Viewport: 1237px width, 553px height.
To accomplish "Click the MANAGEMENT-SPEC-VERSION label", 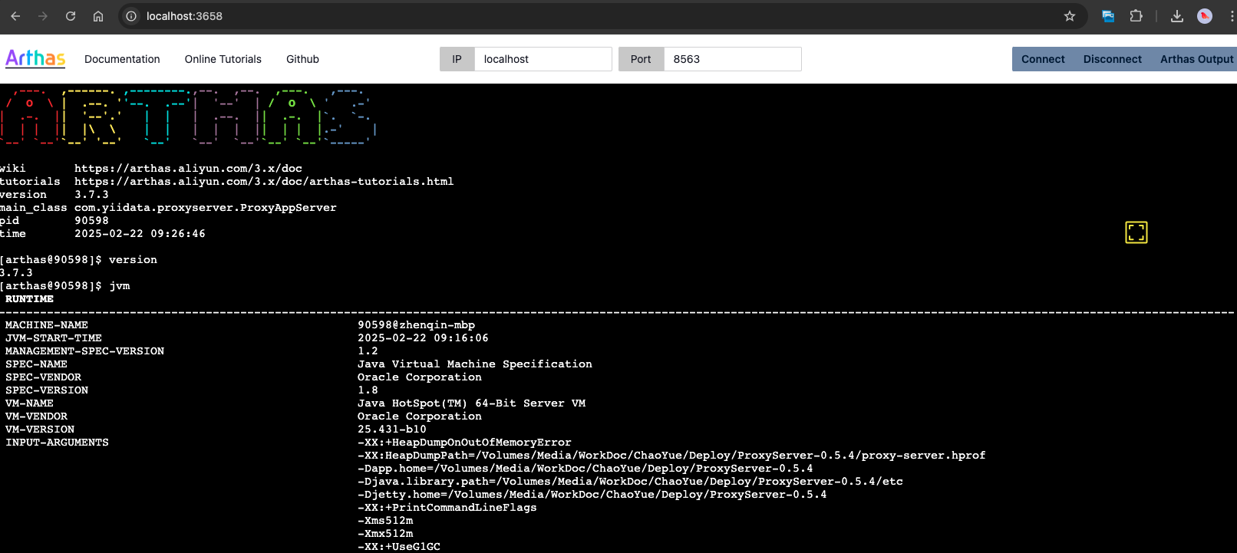I will point(84,351).
